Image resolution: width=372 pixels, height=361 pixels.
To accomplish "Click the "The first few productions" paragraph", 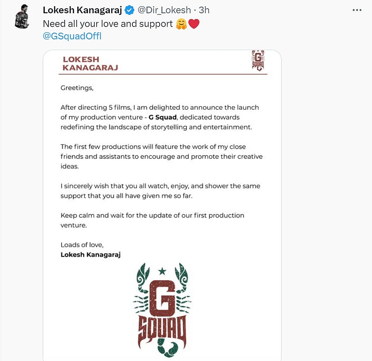I will pos(161,156).
